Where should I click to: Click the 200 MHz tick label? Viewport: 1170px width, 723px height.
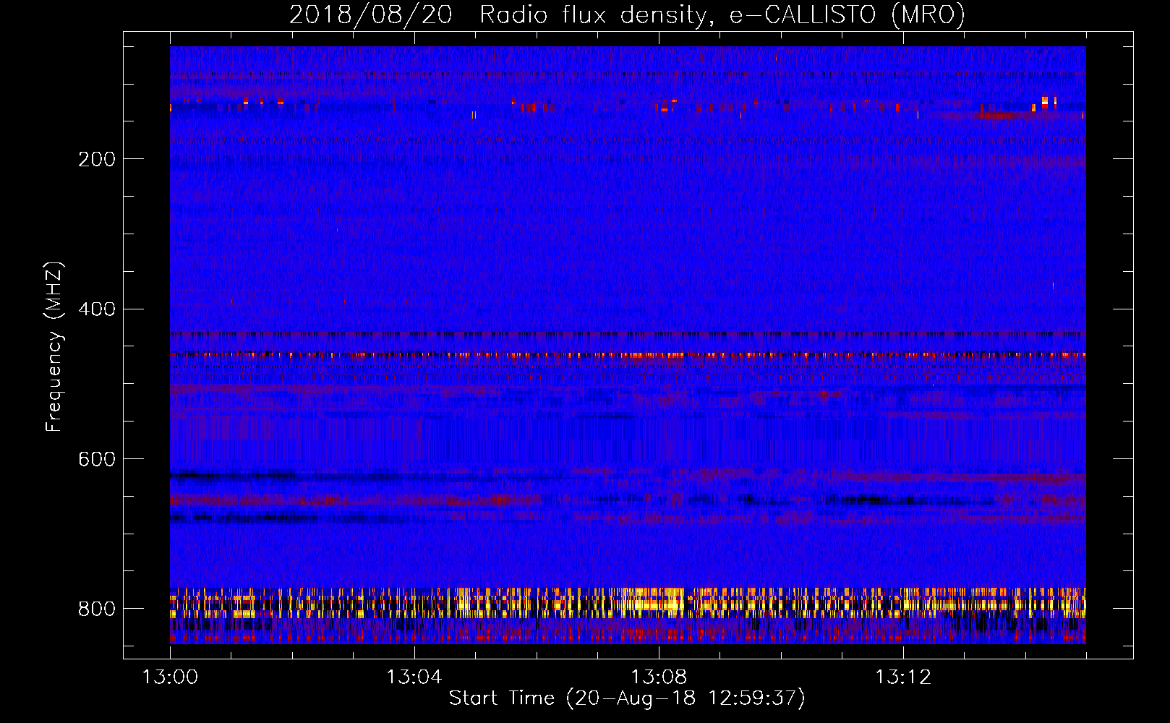point(97,159)
